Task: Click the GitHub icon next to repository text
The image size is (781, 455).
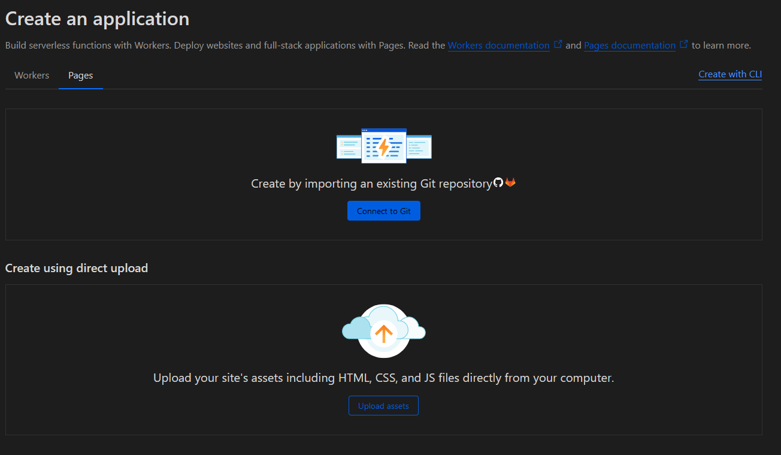Action: pyautogui.click(x=498, y=183)
